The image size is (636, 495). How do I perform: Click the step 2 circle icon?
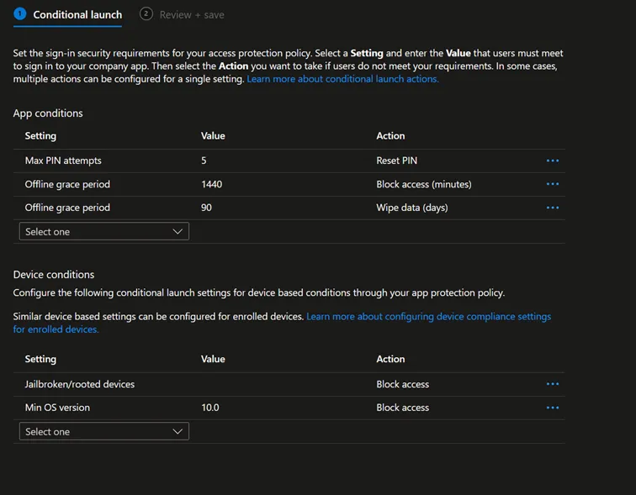[146, 14]
